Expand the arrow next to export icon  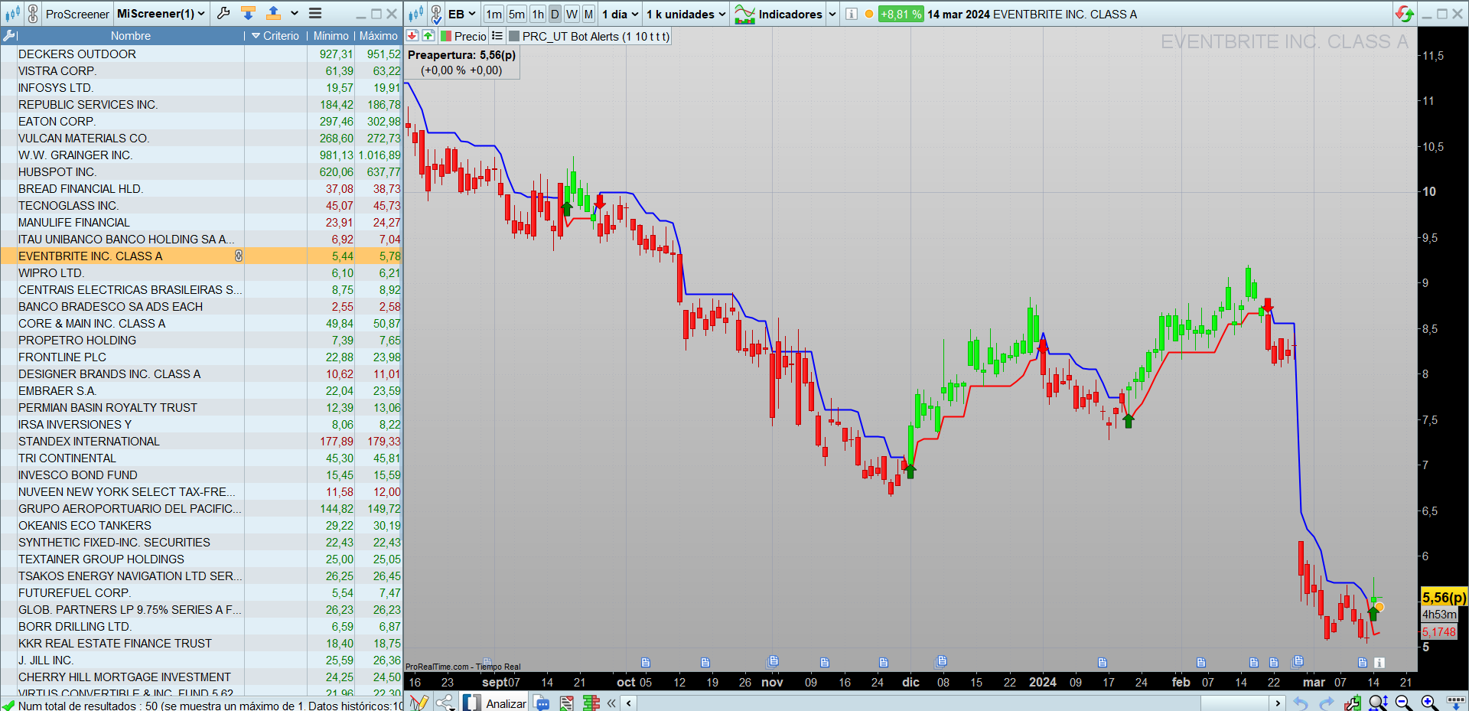[x=294, y=13]
